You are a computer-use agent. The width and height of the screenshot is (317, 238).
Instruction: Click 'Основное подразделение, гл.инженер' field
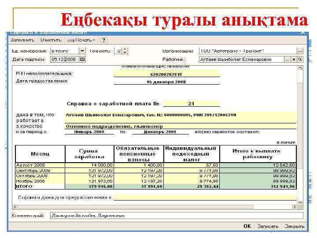click(181, 126)
